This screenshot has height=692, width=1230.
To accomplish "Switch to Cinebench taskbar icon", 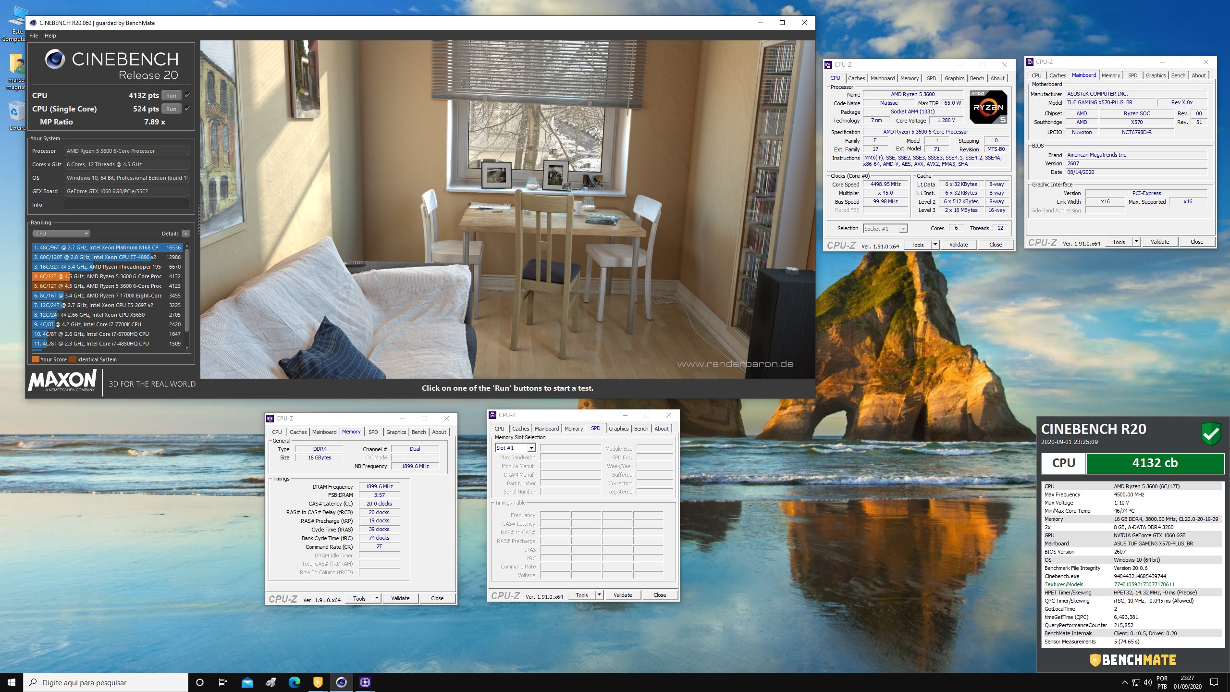I will tap(341, 682).
